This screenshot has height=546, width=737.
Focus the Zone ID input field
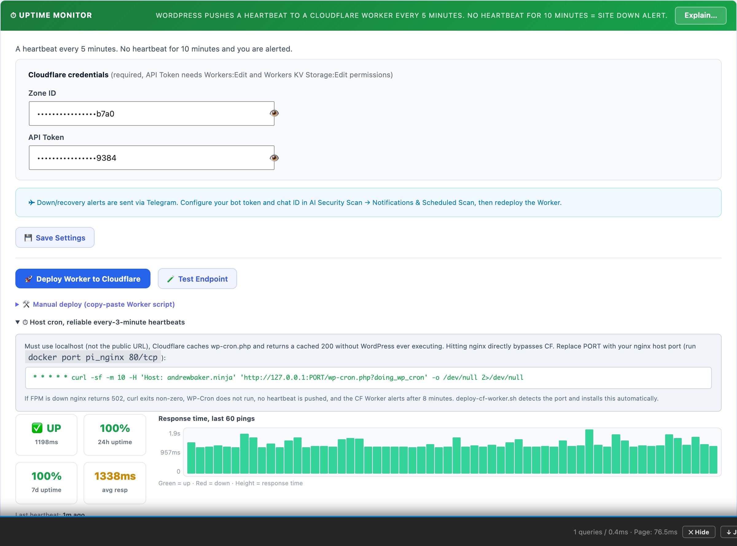click(151, 113)
